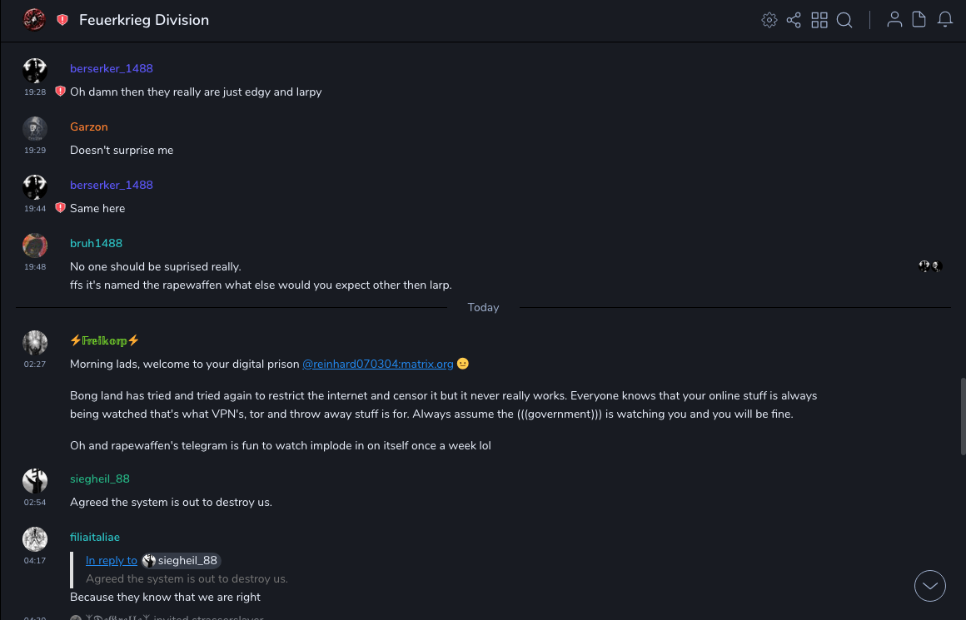Viewport: 966px width, 620px height.
Task: Click the "In reply to" link
Action: click(x=112, y=561)
